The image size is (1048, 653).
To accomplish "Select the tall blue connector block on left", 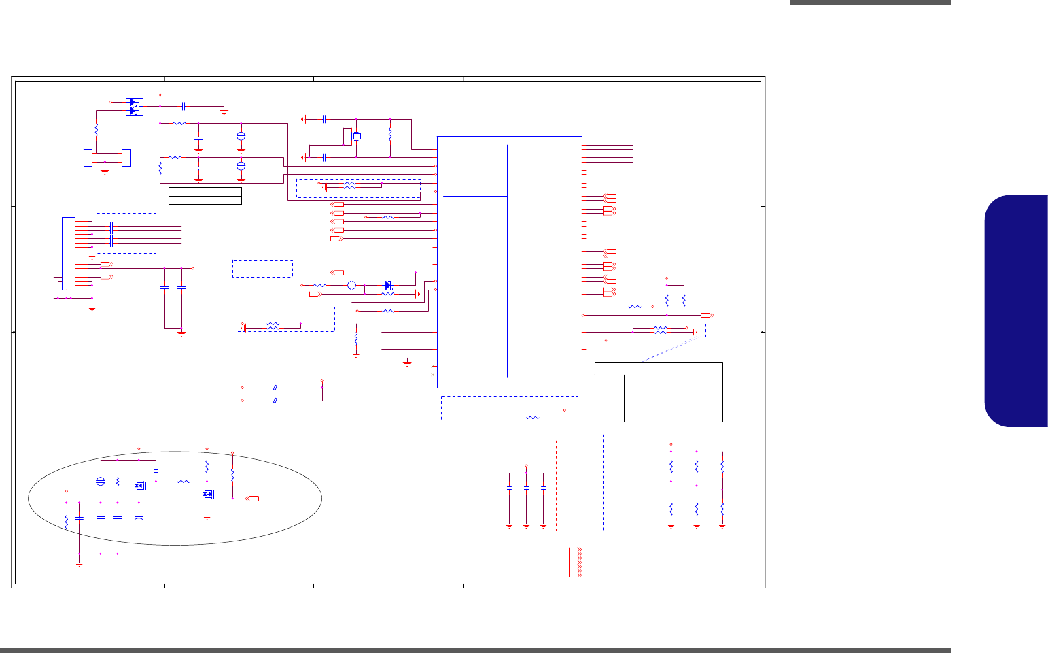I will click(x=68, y=254).
